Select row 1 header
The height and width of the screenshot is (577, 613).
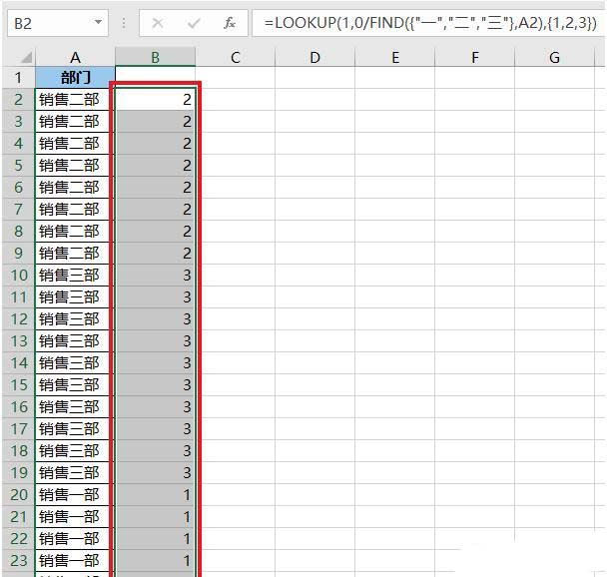click(18, 78)
